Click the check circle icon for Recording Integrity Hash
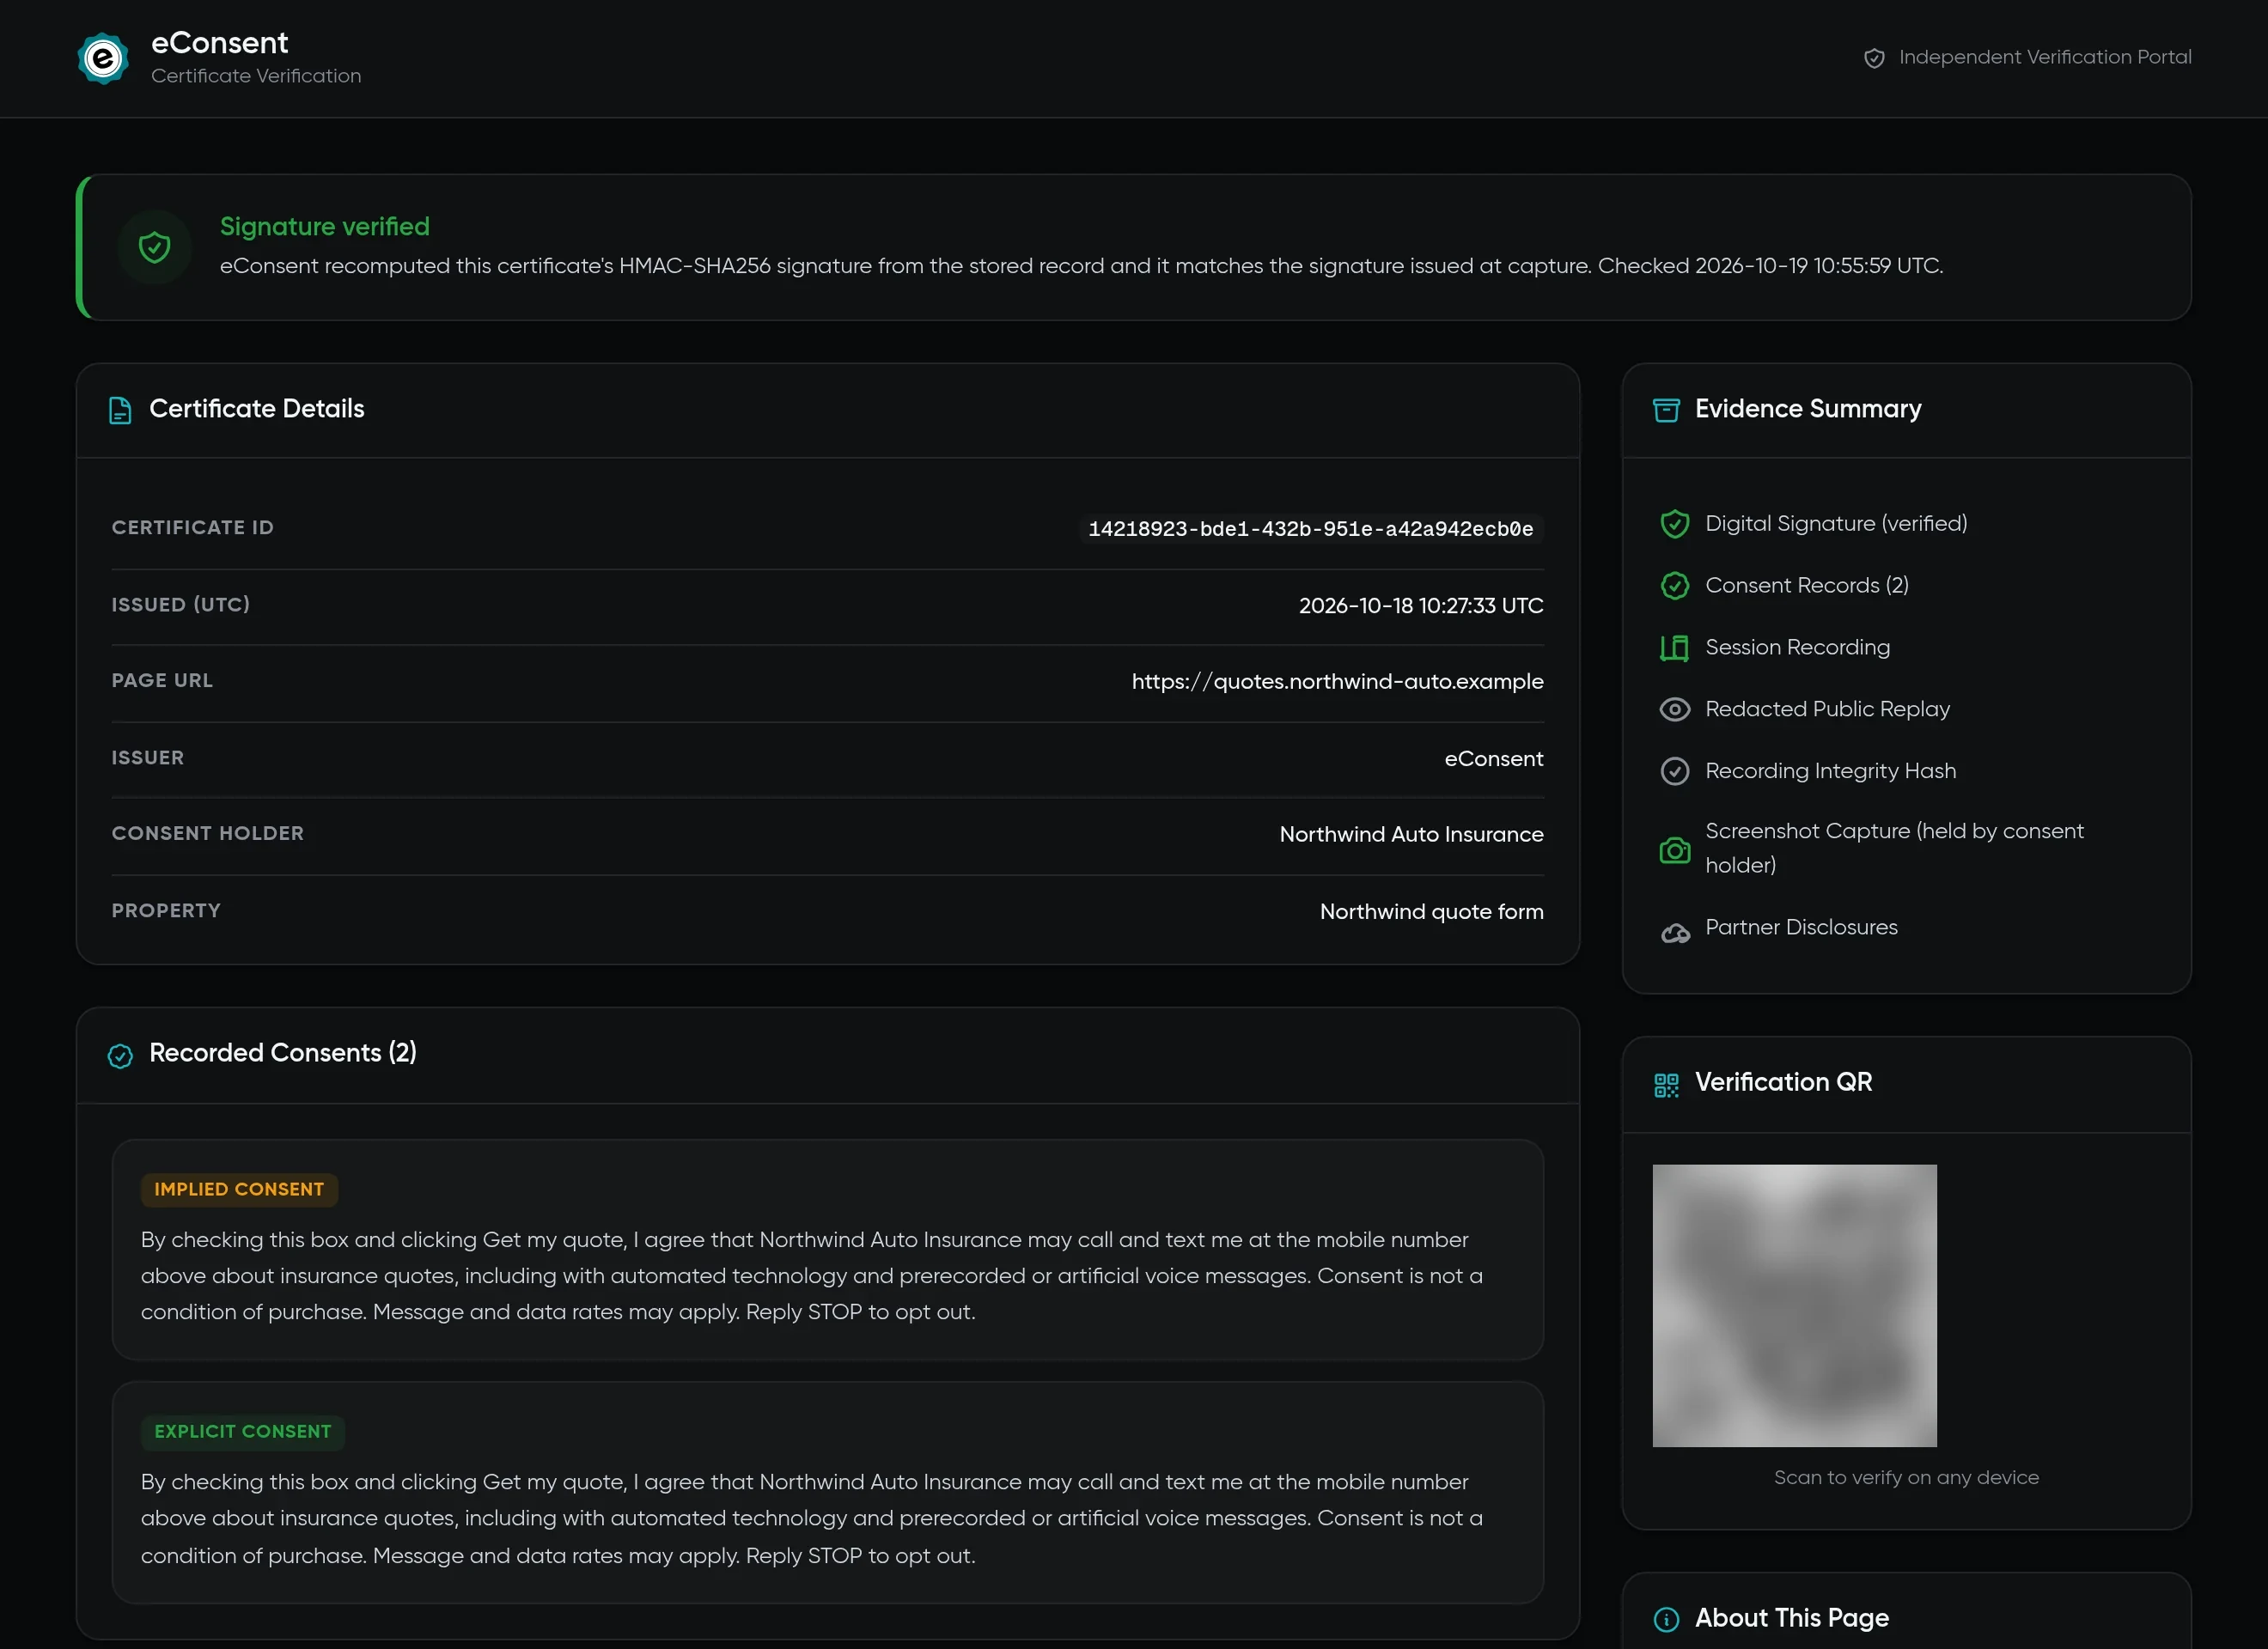This screenshot has height=1649, width=2268. (x=1674, y=771)
